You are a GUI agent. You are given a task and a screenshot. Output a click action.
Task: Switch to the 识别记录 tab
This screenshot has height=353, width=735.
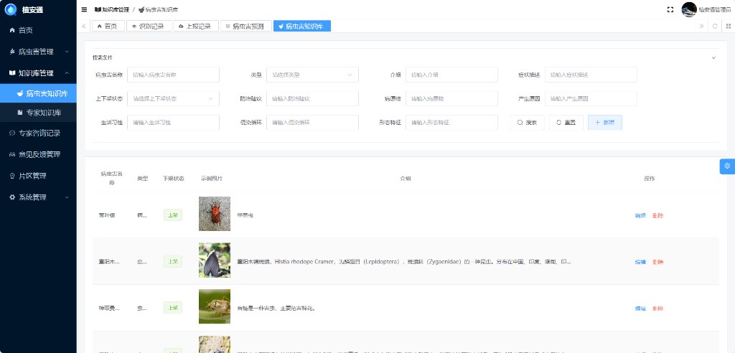coord(149,27)
